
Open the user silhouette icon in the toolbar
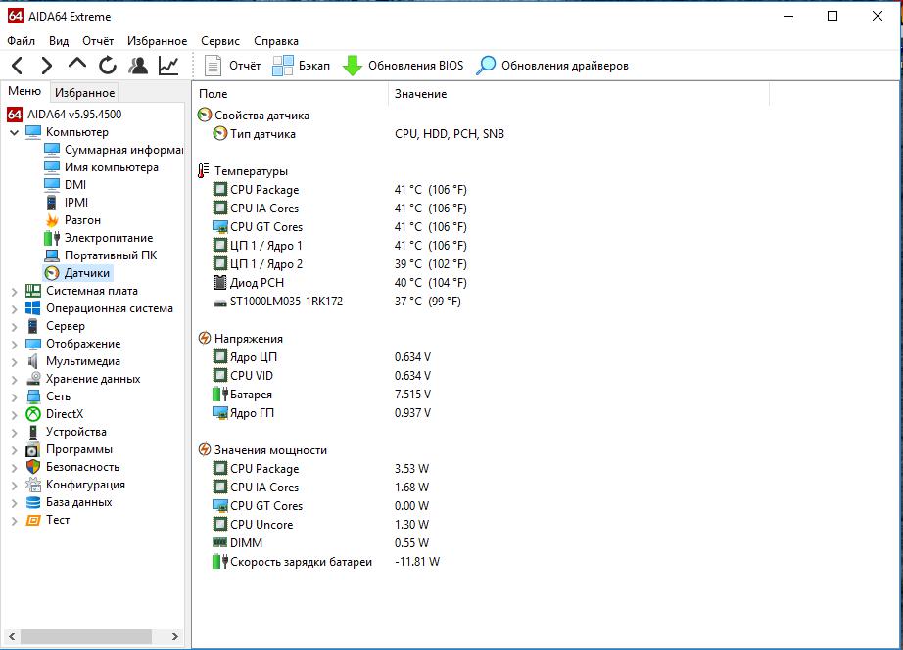tap(138, 66)
